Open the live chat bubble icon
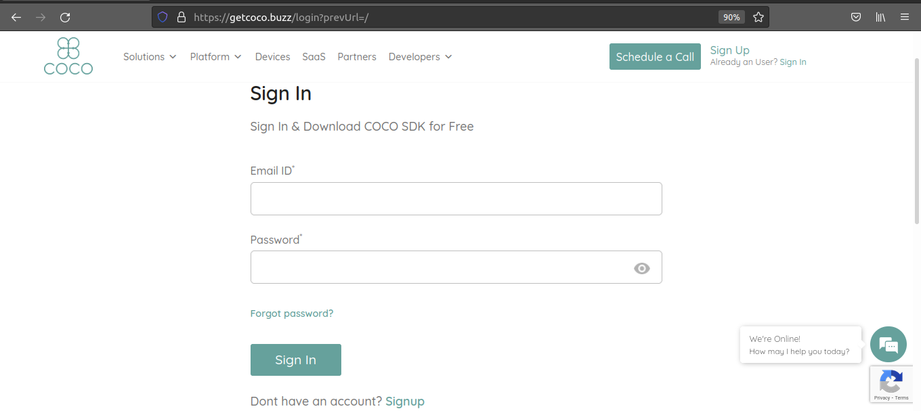Viewport: 921px width, 411px height. pyautogui.click(x=888, y=345)
